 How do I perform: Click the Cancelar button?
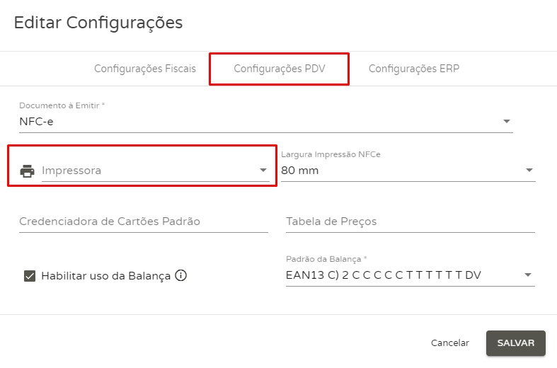pos(450,343)
